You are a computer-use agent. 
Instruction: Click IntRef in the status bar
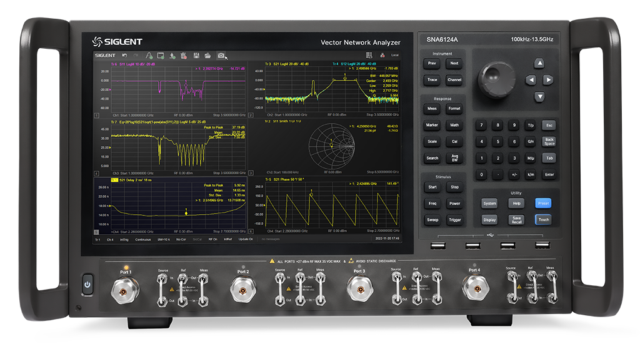[227, 239]
